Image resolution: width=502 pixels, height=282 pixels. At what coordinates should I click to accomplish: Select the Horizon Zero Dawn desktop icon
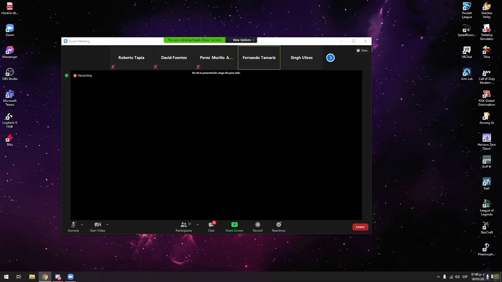pyautogui.click(x=487, y=142)
